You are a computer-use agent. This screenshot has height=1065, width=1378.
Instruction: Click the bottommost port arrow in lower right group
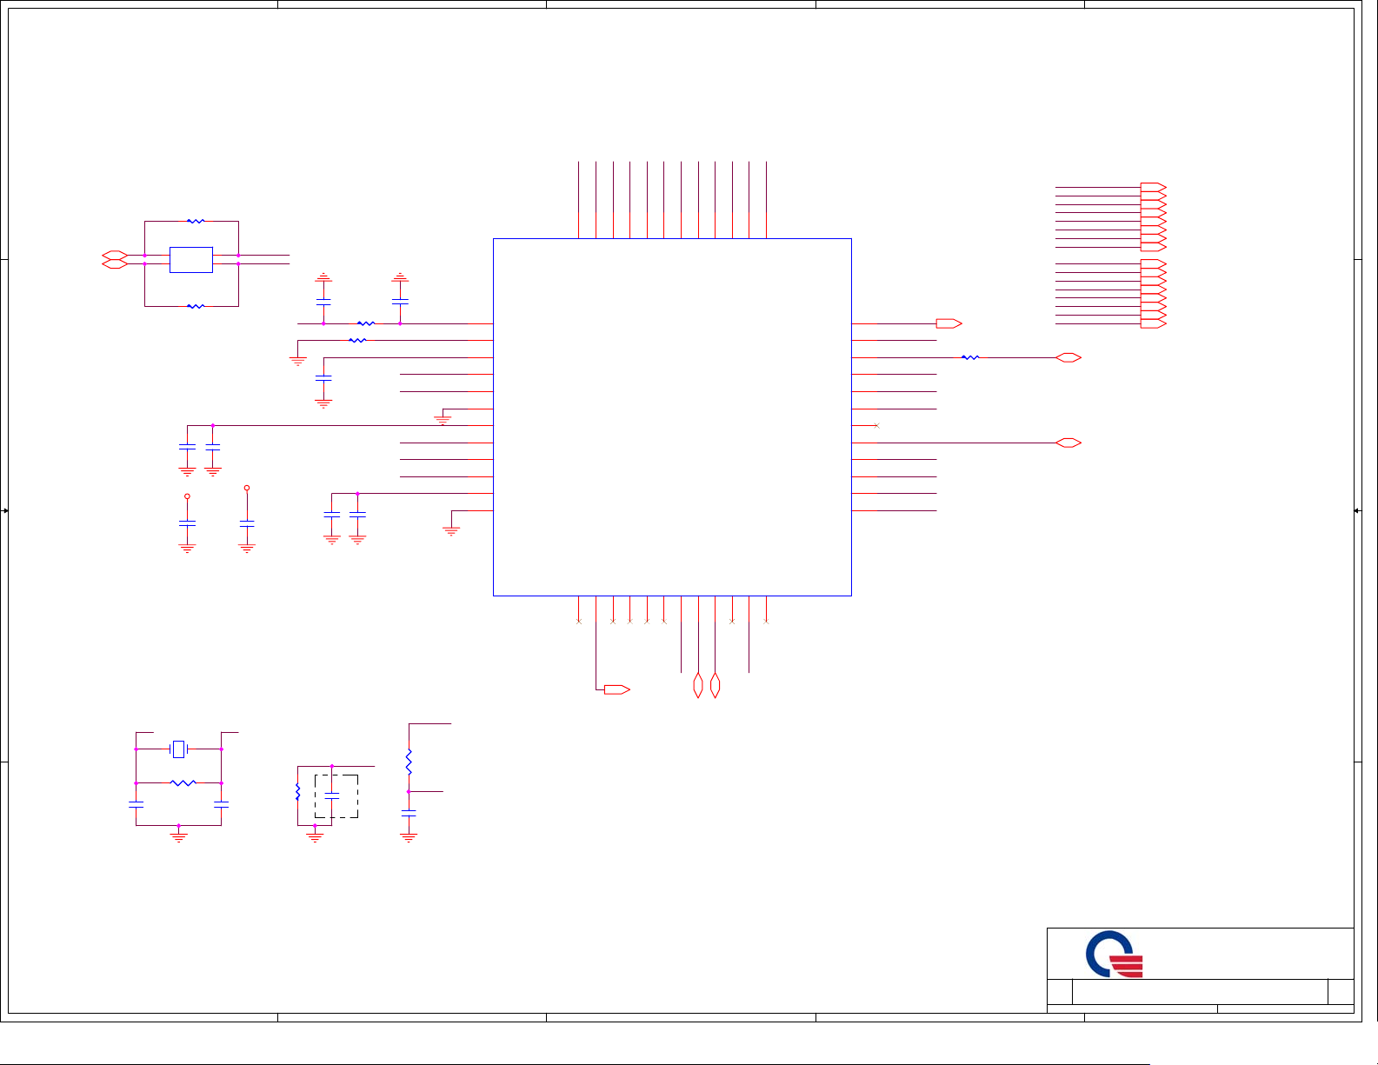[1154, 323]
